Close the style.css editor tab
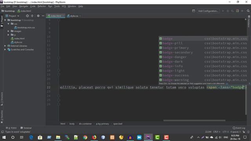The height and width of the screenshot is (141, 251). pyautogui.click(x=80, y=16)
